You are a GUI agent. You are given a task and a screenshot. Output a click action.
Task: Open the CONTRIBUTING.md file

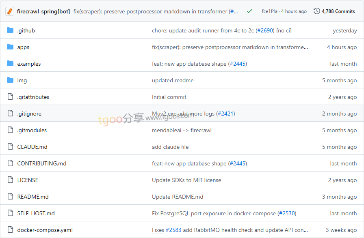[41, 163]
